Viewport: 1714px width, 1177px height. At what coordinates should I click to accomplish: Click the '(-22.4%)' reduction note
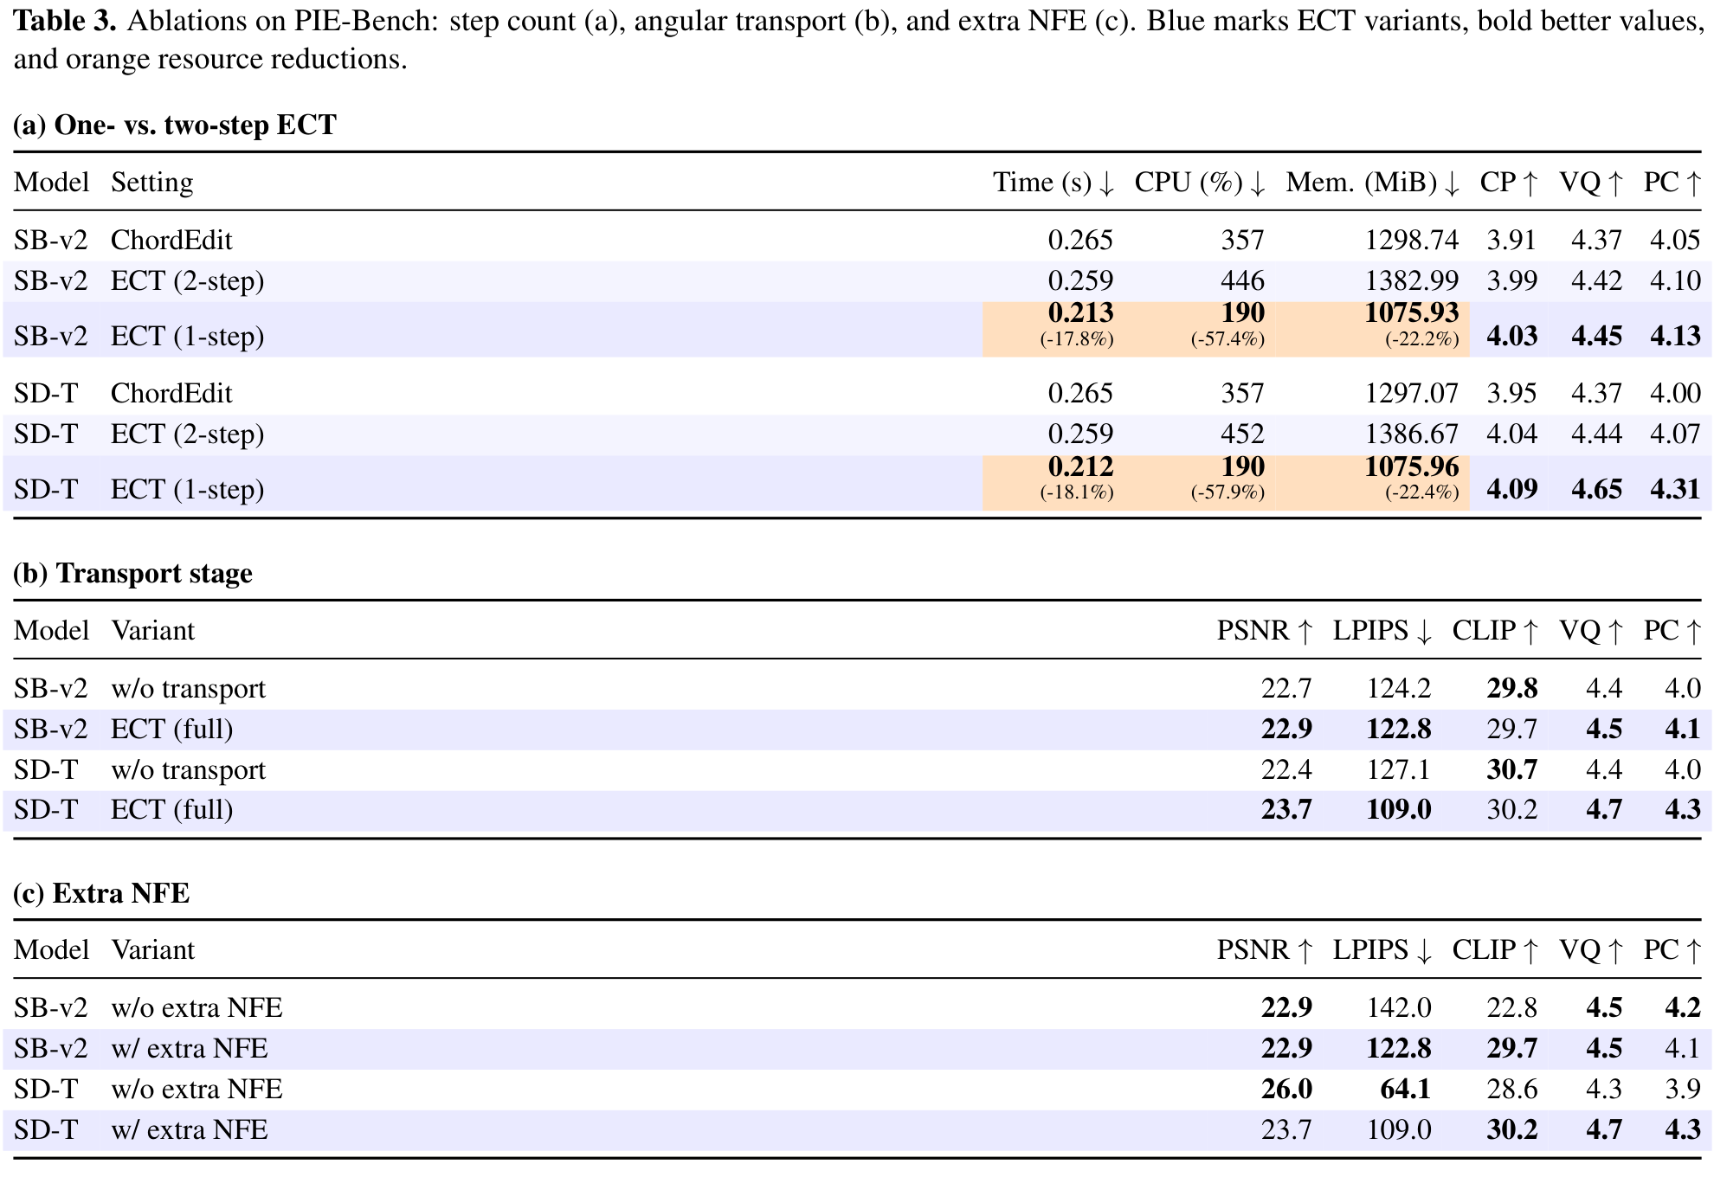[1422, 492]
